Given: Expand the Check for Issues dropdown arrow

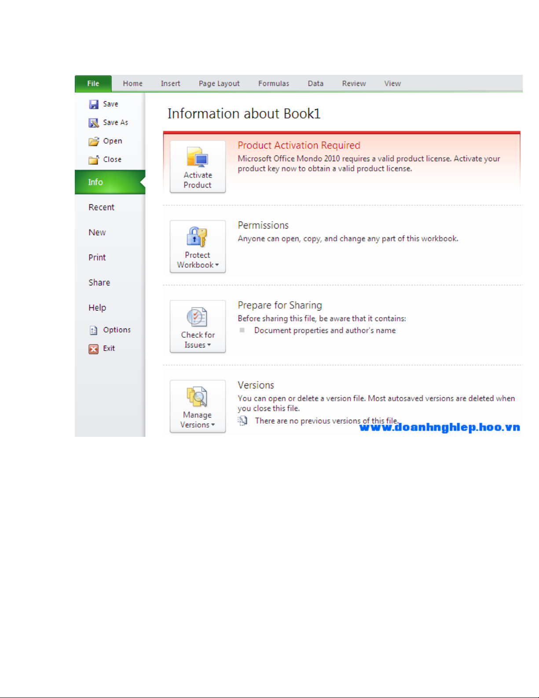Looking at the screenshot, I should (x=209, y=345).
